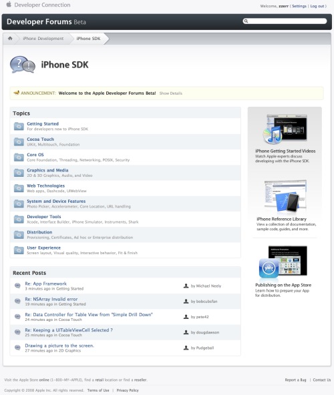Image resolution: width=334 pixels, height=395 pixels.
Task: Click the bubble icon beside Keeping a UITableViewCell
Action: (x=17, y=332)
